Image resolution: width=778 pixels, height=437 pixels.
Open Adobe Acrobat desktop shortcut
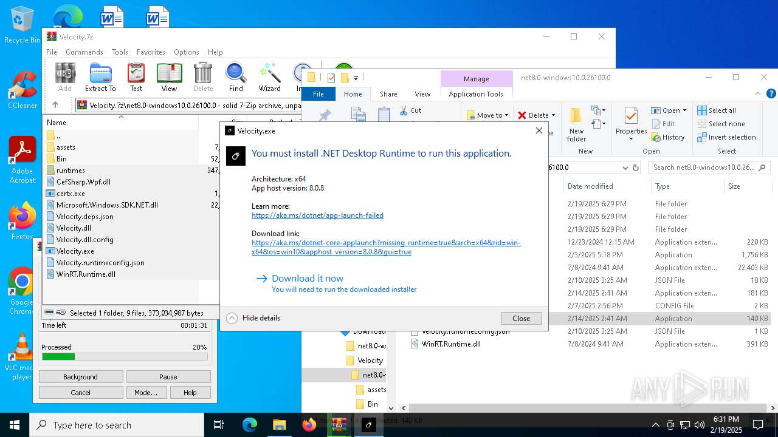tap(22, 160)
